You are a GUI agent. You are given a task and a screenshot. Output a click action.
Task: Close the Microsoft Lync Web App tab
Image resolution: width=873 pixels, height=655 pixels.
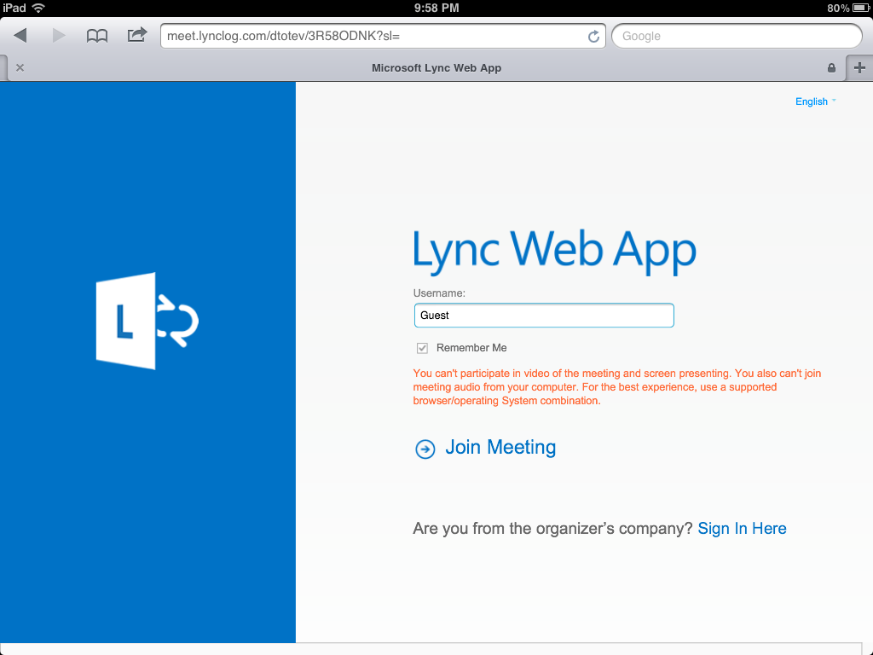pyautogui.click(x=20, y=67)
